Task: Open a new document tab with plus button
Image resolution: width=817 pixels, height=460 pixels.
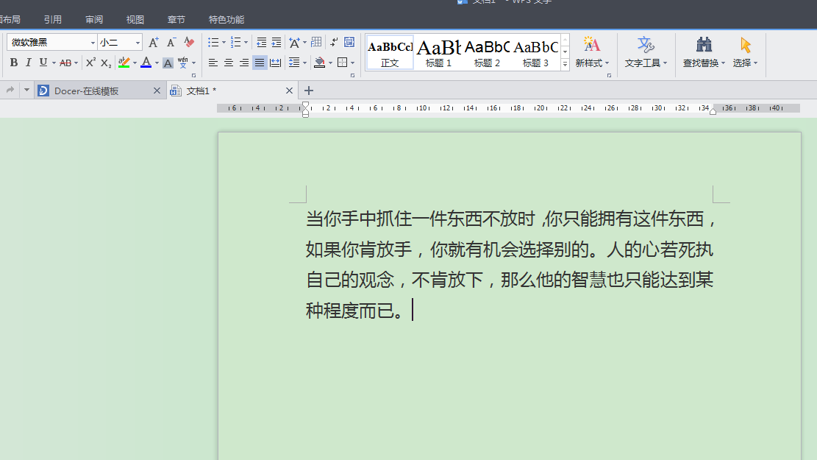Action: pyautogui.click(x=309, y=91)
